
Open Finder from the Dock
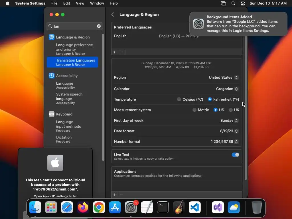click(35, 207)
